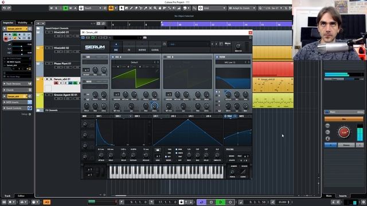367x206 pixels.
Task: Select the Hive(x64) 01 track
Action: click(x=61, y=32)
